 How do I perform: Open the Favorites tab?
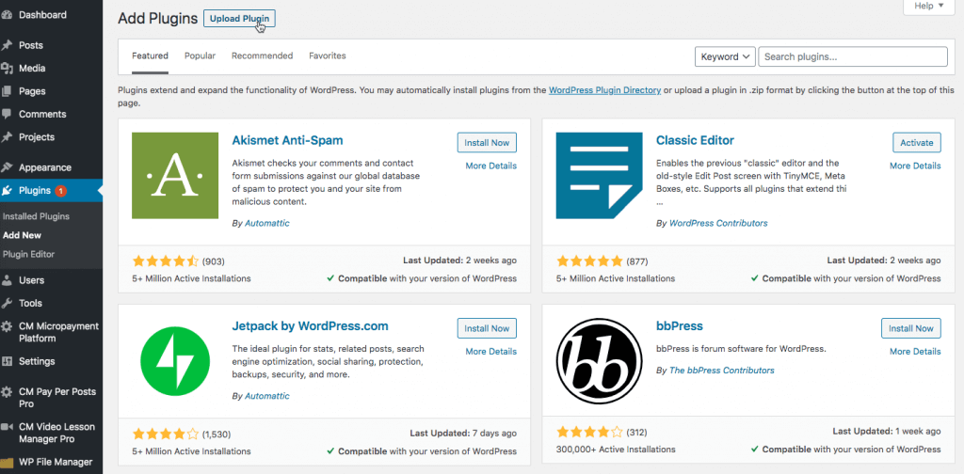pyautogui.click(x=327, y=56)
